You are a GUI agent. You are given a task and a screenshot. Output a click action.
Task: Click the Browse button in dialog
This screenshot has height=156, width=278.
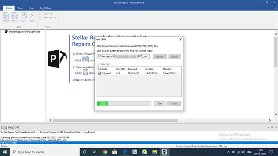click(x=160, y=57)
